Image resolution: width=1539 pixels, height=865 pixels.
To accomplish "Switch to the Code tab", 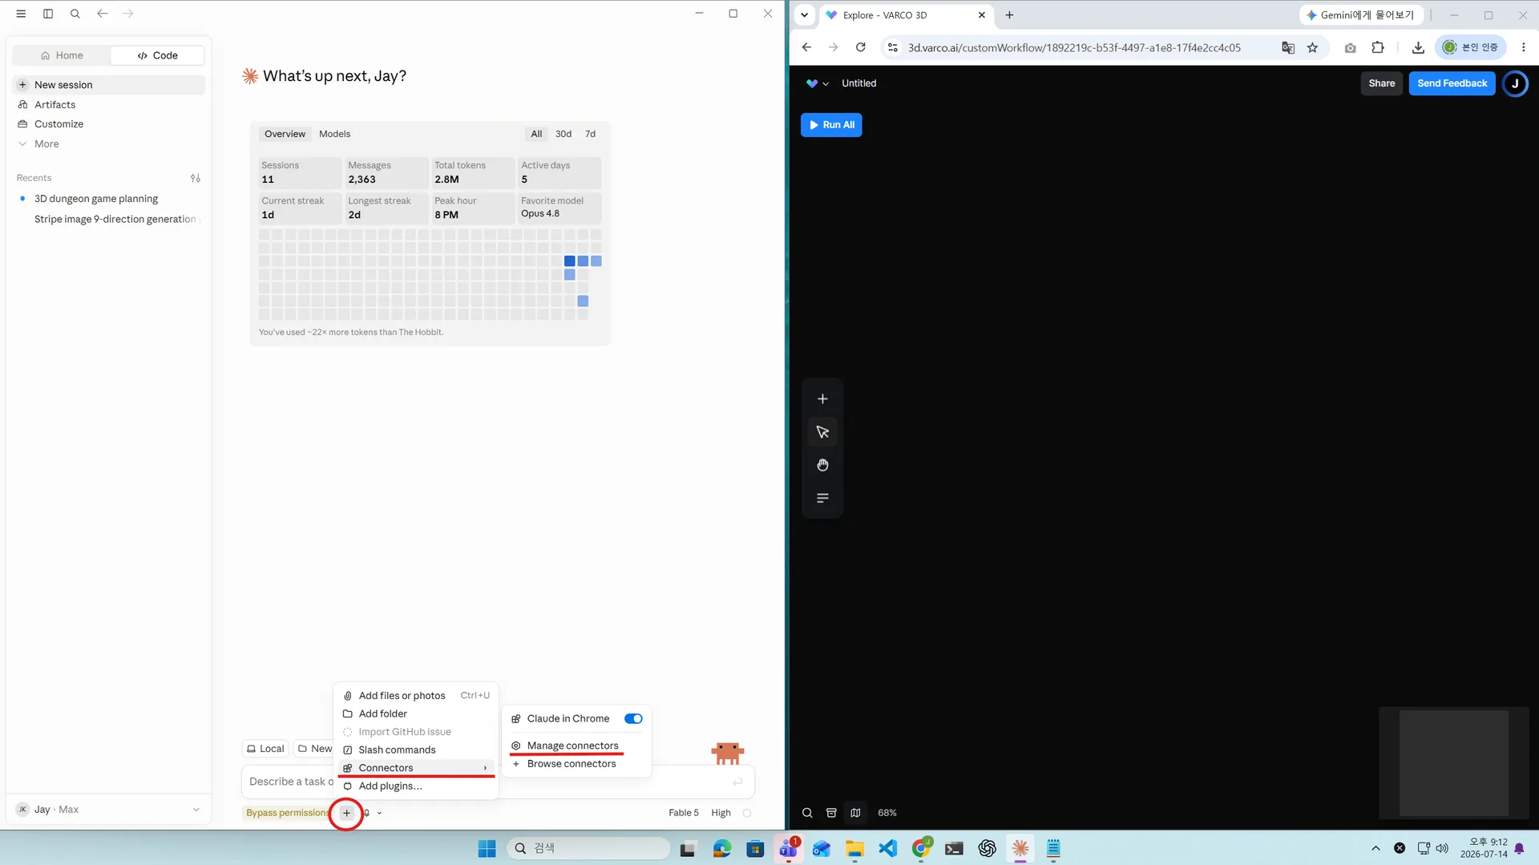I will coord(158,55).
